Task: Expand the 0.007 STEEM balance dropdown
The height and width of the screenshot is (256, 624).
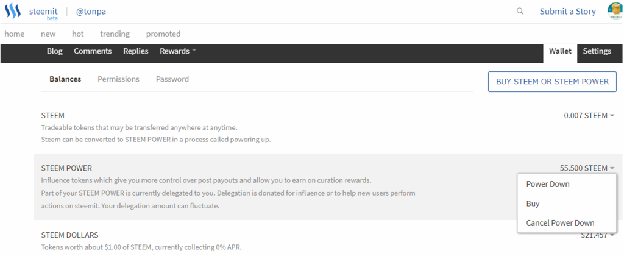Action: [x=589, y=116]
